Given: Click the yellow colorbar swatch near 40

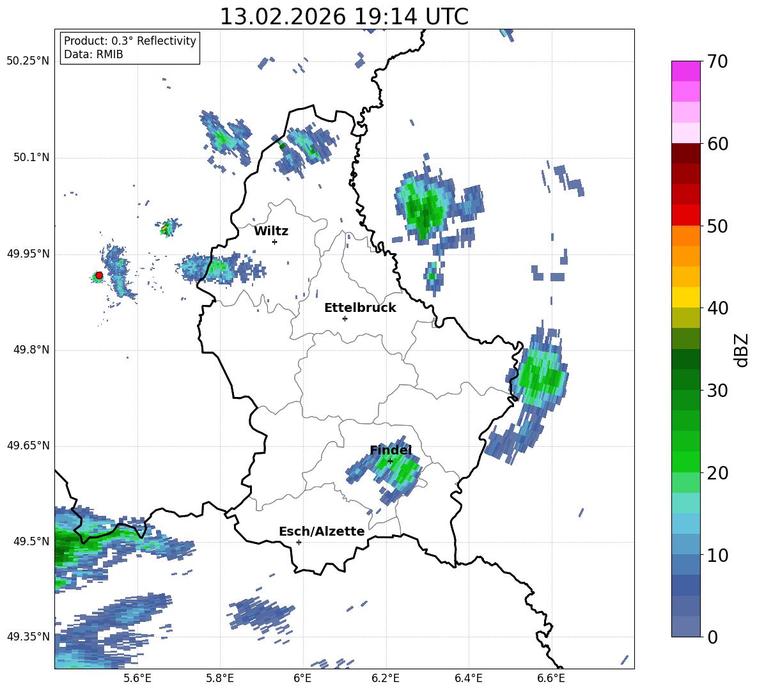Looking at the screenshot, I should pyautogui.click(x=685, y=297).
